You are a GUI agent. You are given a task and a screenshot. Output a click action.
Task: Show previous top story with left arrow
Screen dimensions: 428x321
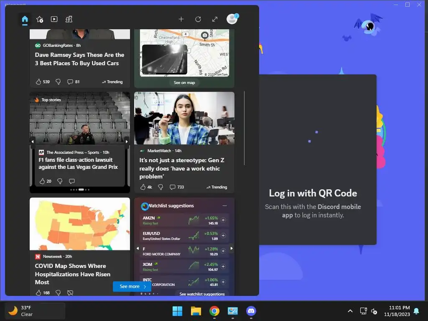[x=33, y=142]
